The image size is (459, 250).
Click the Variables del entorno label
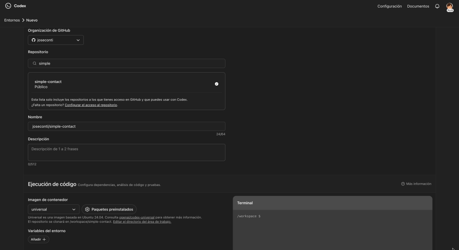[x=47, y=231]
